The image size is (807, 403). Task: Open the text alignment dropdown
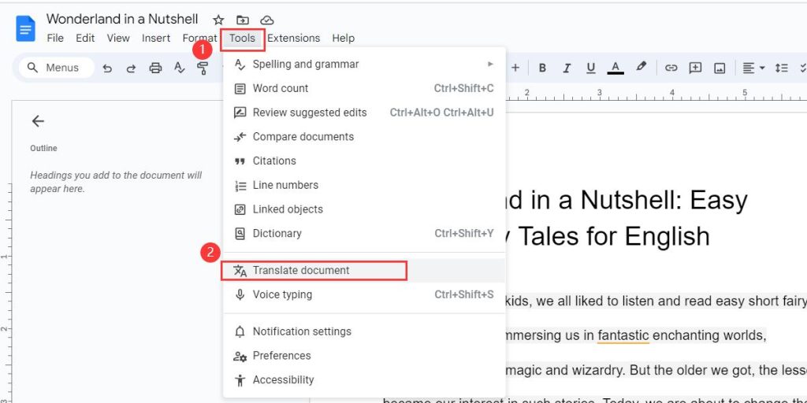click(753, 68)
